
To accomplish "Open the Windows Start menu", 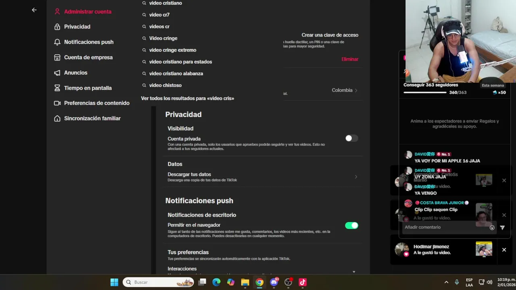I will 114,282.
